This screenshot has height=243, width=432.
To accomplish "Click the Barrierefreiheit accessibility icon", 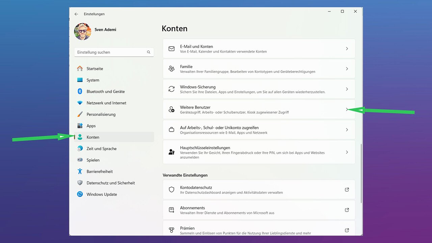I will [80, 171].
